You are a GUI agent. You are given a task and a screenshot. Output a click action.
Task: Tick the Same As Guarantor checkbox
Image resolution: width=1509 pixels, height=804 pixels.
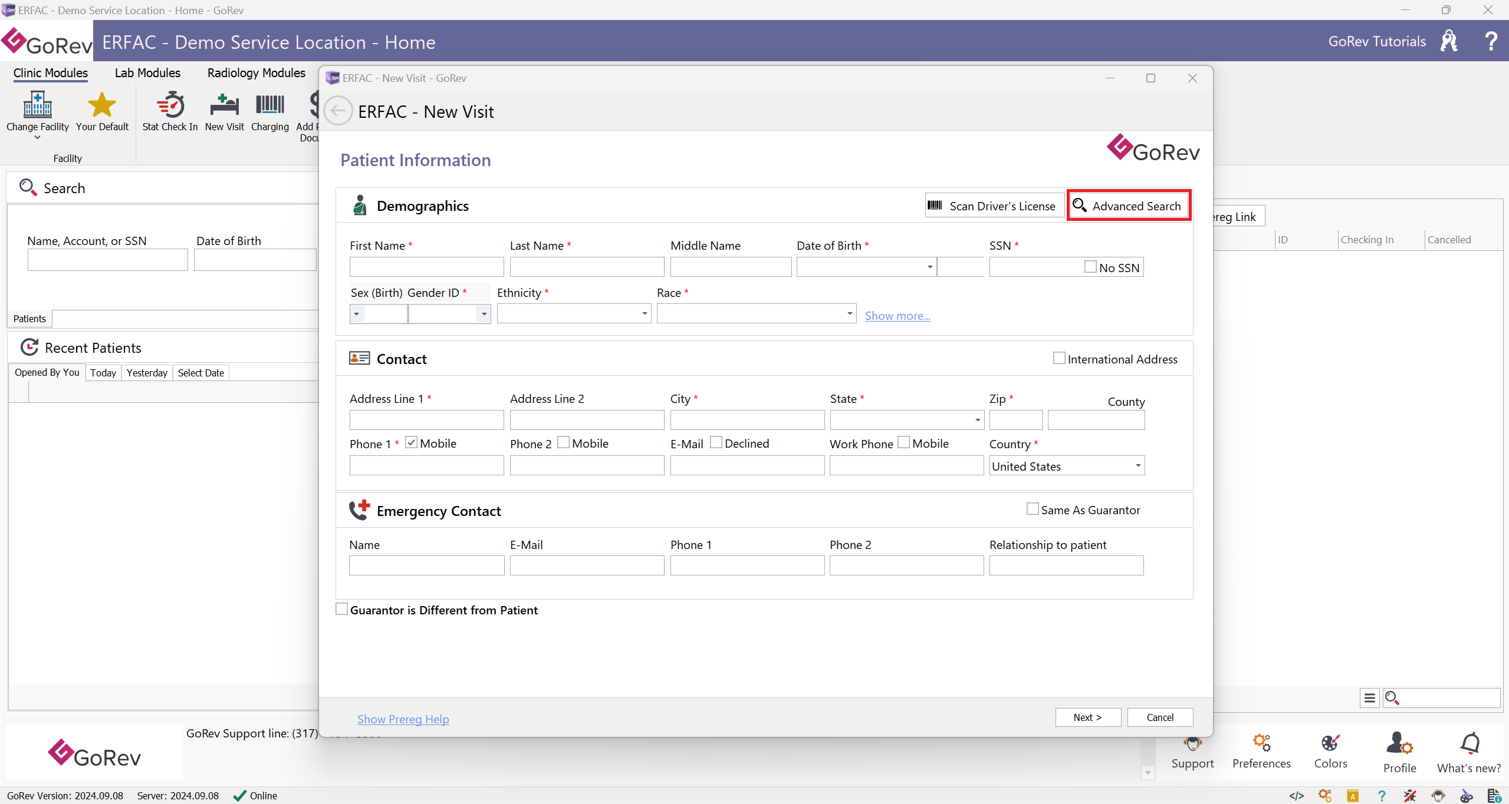(x=1033, y=509)
